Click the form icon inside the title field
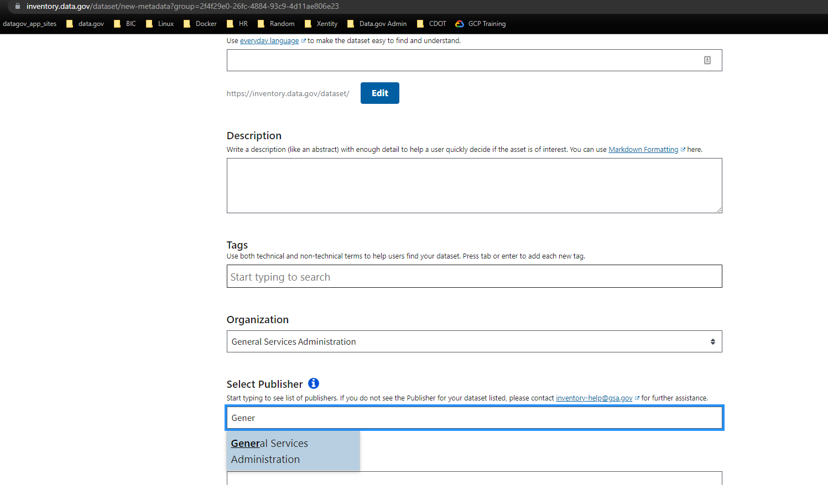 tap(707, 60)
